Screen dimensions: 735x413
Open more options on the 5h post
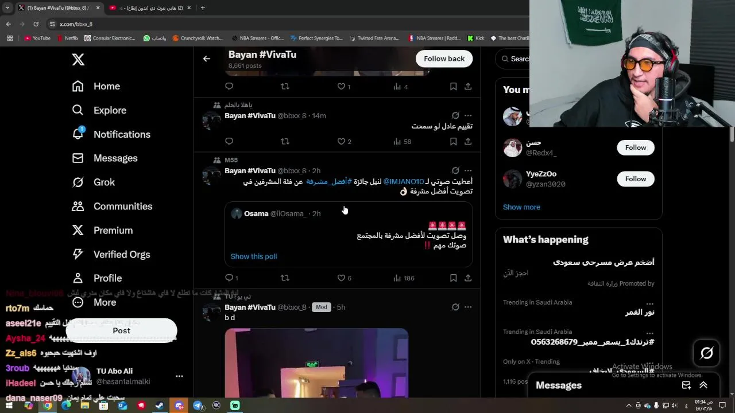point(468,307)
